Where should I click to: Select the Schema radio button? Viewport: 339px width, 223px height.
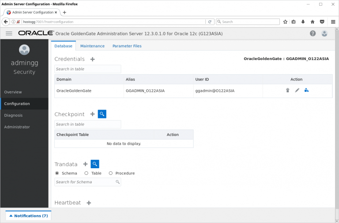point(57,174)
